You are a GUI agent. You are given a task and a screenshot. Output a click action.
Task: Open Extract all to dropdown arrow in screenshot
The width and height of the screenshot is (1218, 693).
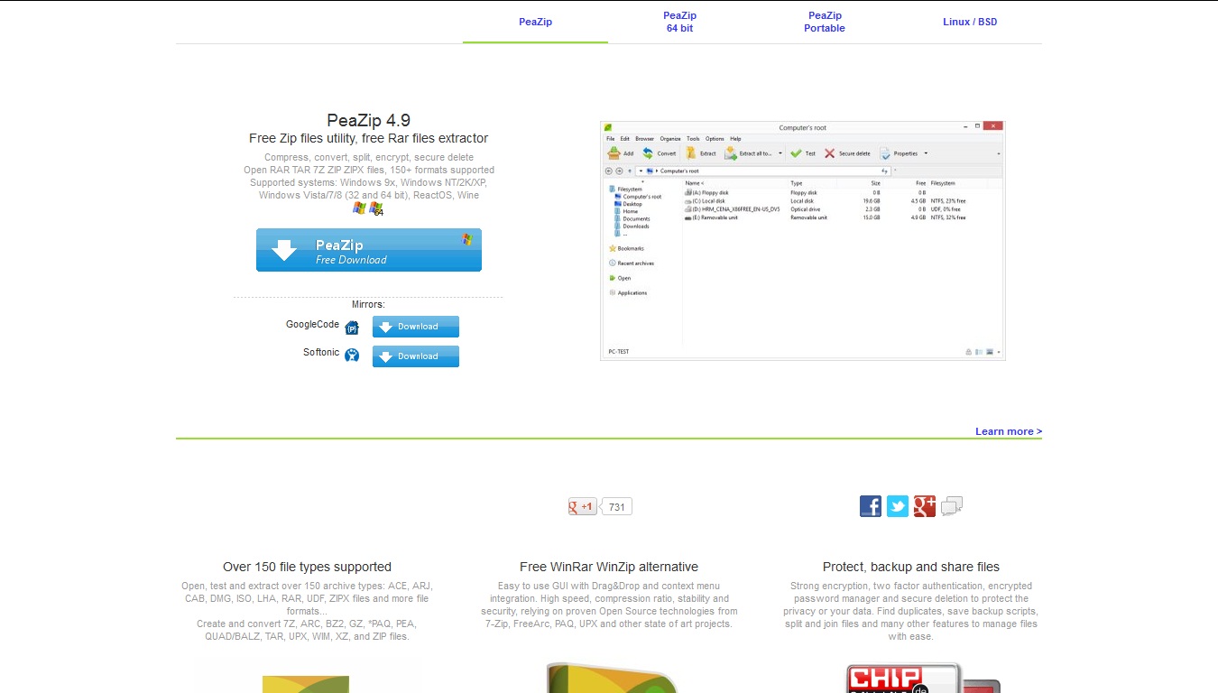[780, 153]
